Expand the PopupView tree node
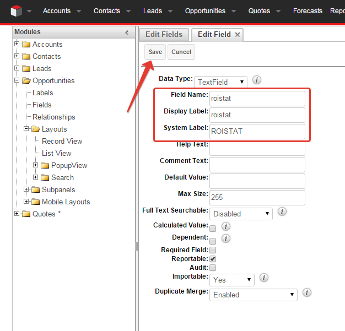345x331 pixels. coord(35,165)
